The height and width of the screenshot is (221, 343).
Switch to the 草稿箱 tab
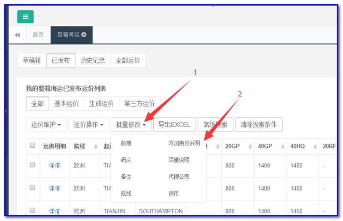coord(32,60)
